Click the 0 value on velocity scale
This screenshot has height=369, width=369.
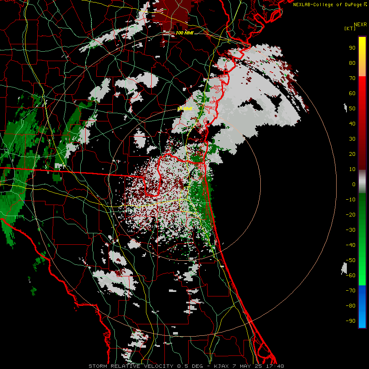354,184
